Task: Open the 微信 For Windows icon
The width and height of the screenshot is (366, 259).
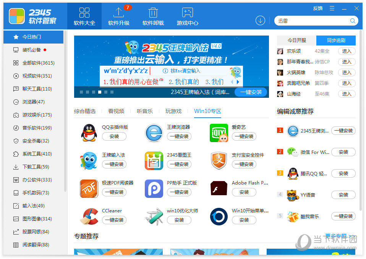Action: [x=293, y=152]
